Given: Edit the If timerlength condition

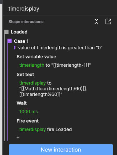Looking at the screenshot, I should point(58,48).
